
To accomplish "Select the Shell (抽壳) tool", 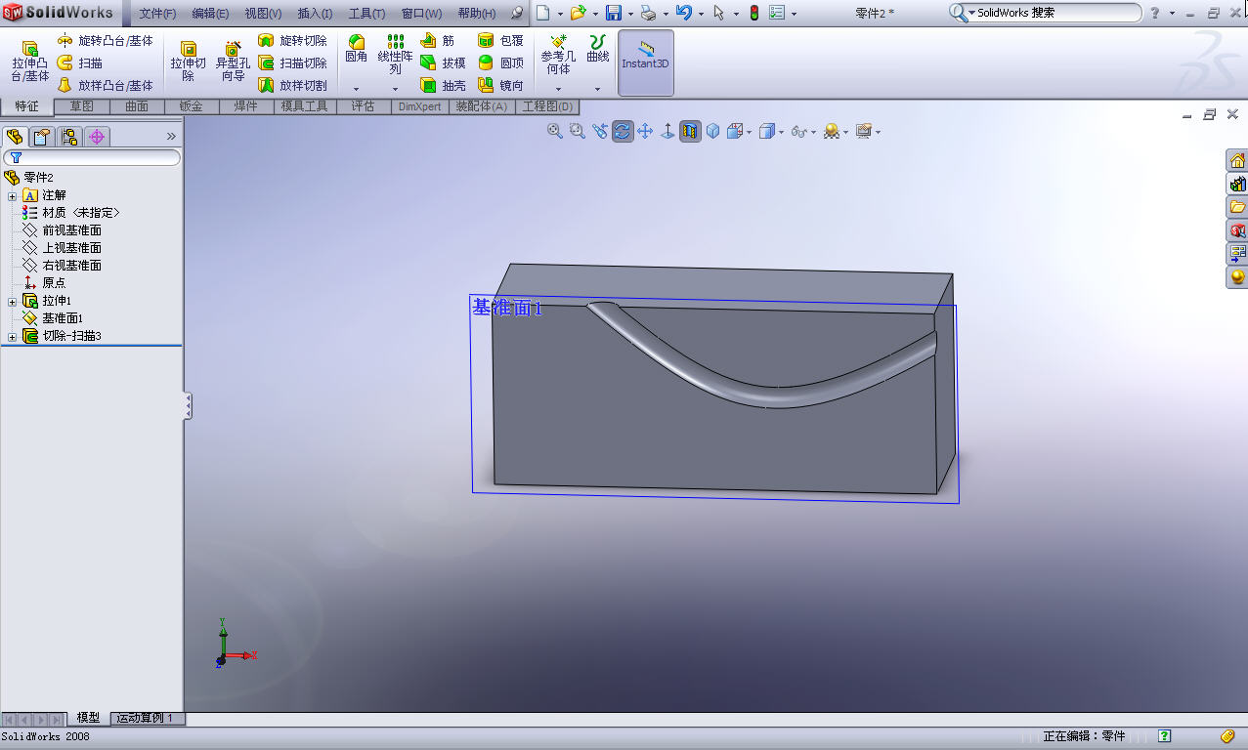I will [443, 86].
